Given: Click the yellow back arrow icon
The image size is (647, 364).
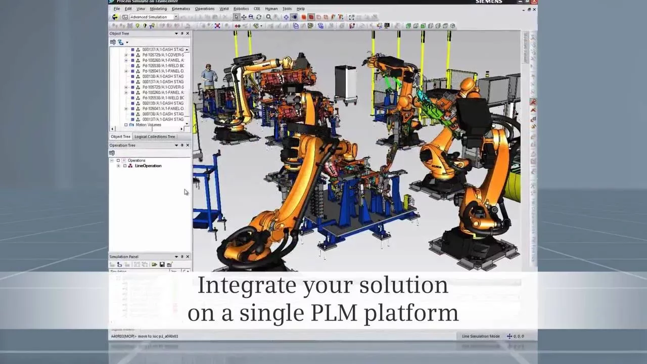Looking at the screenshot, I should pyautogui.click(x=115, y=17).
